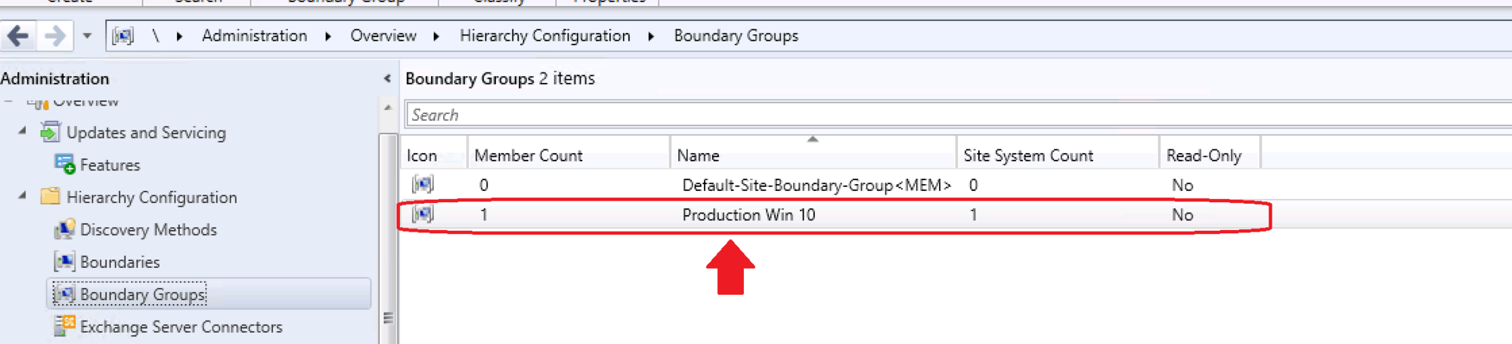Click the navigation pane scroll up arrow
Image resolution: width=1512 pixels, height=344 pixels.
click(388, 108)
